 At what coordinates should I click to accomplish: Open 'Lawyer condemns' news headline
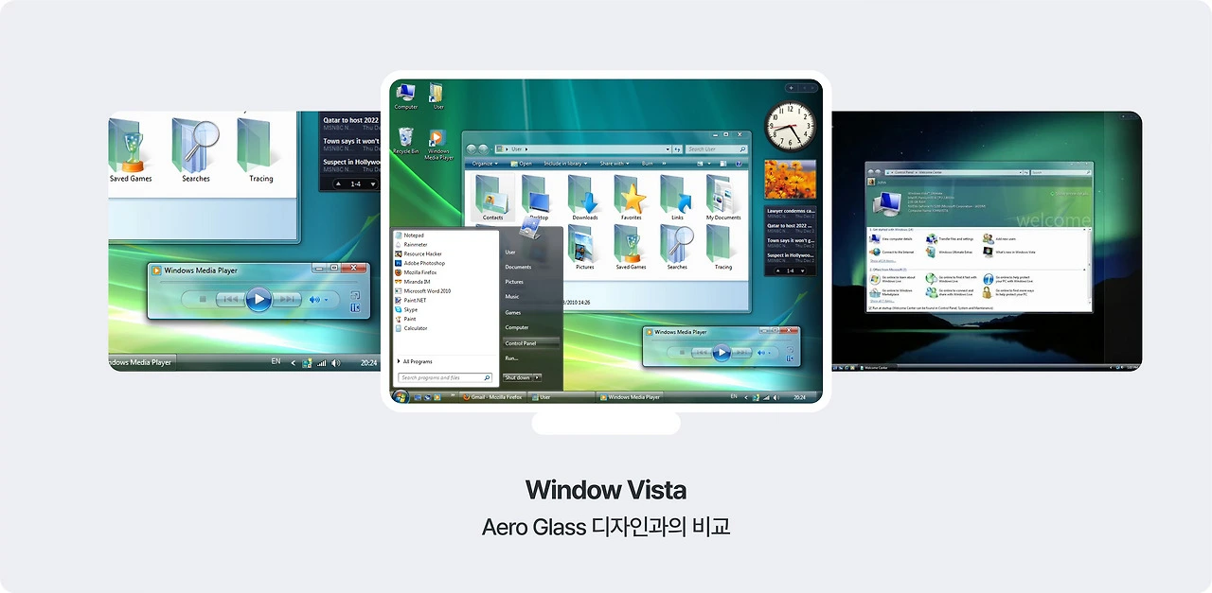[791, 212]
